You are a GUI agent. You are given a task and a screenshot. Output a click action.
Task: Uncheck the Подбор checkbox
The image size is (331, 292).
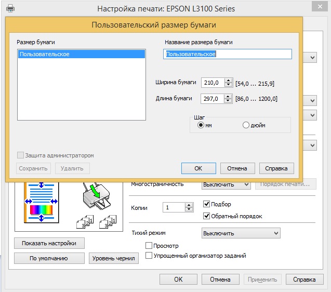206,204
